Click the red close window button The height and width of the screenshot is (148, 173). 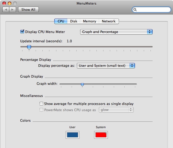[4, 3]
